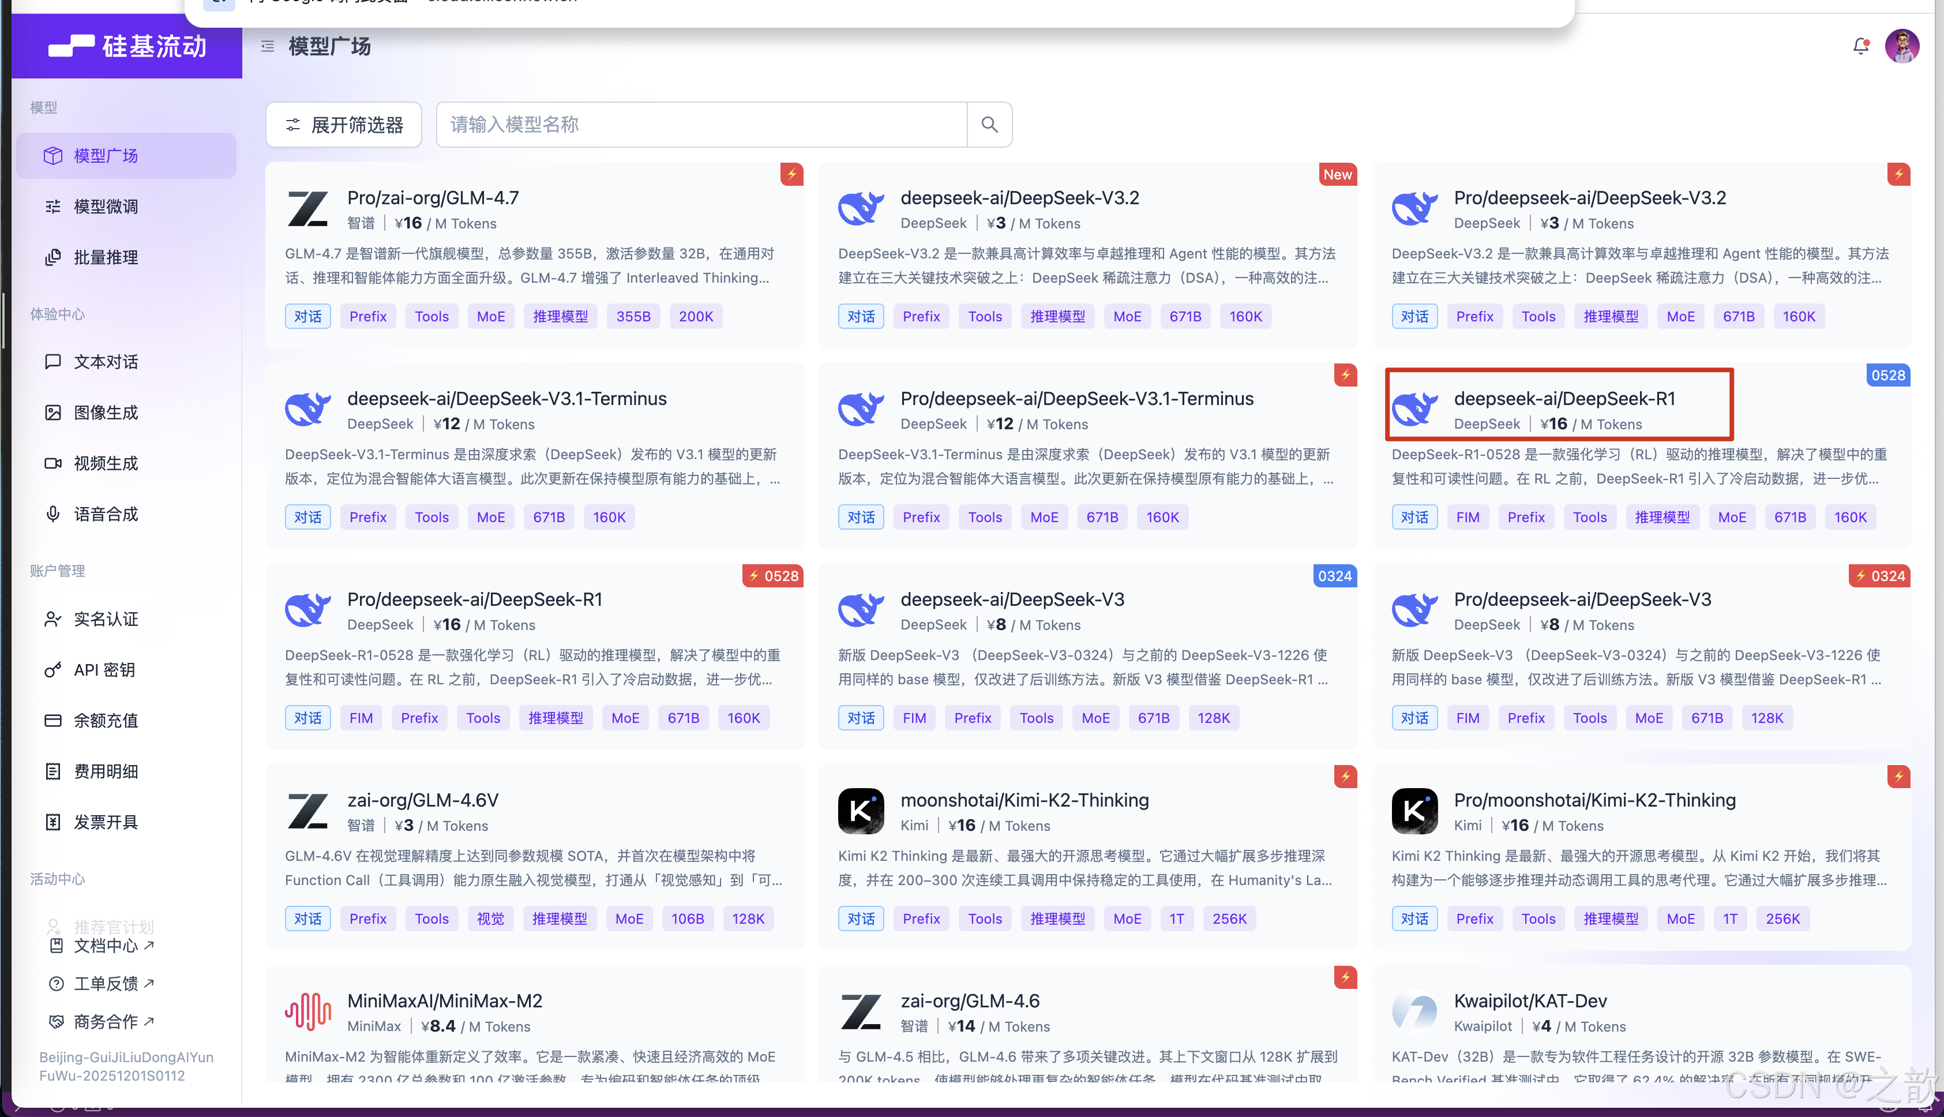The image size is (1944, 1117).
Task: Open 文本对话 in the experience center
Action: (106, 361)
